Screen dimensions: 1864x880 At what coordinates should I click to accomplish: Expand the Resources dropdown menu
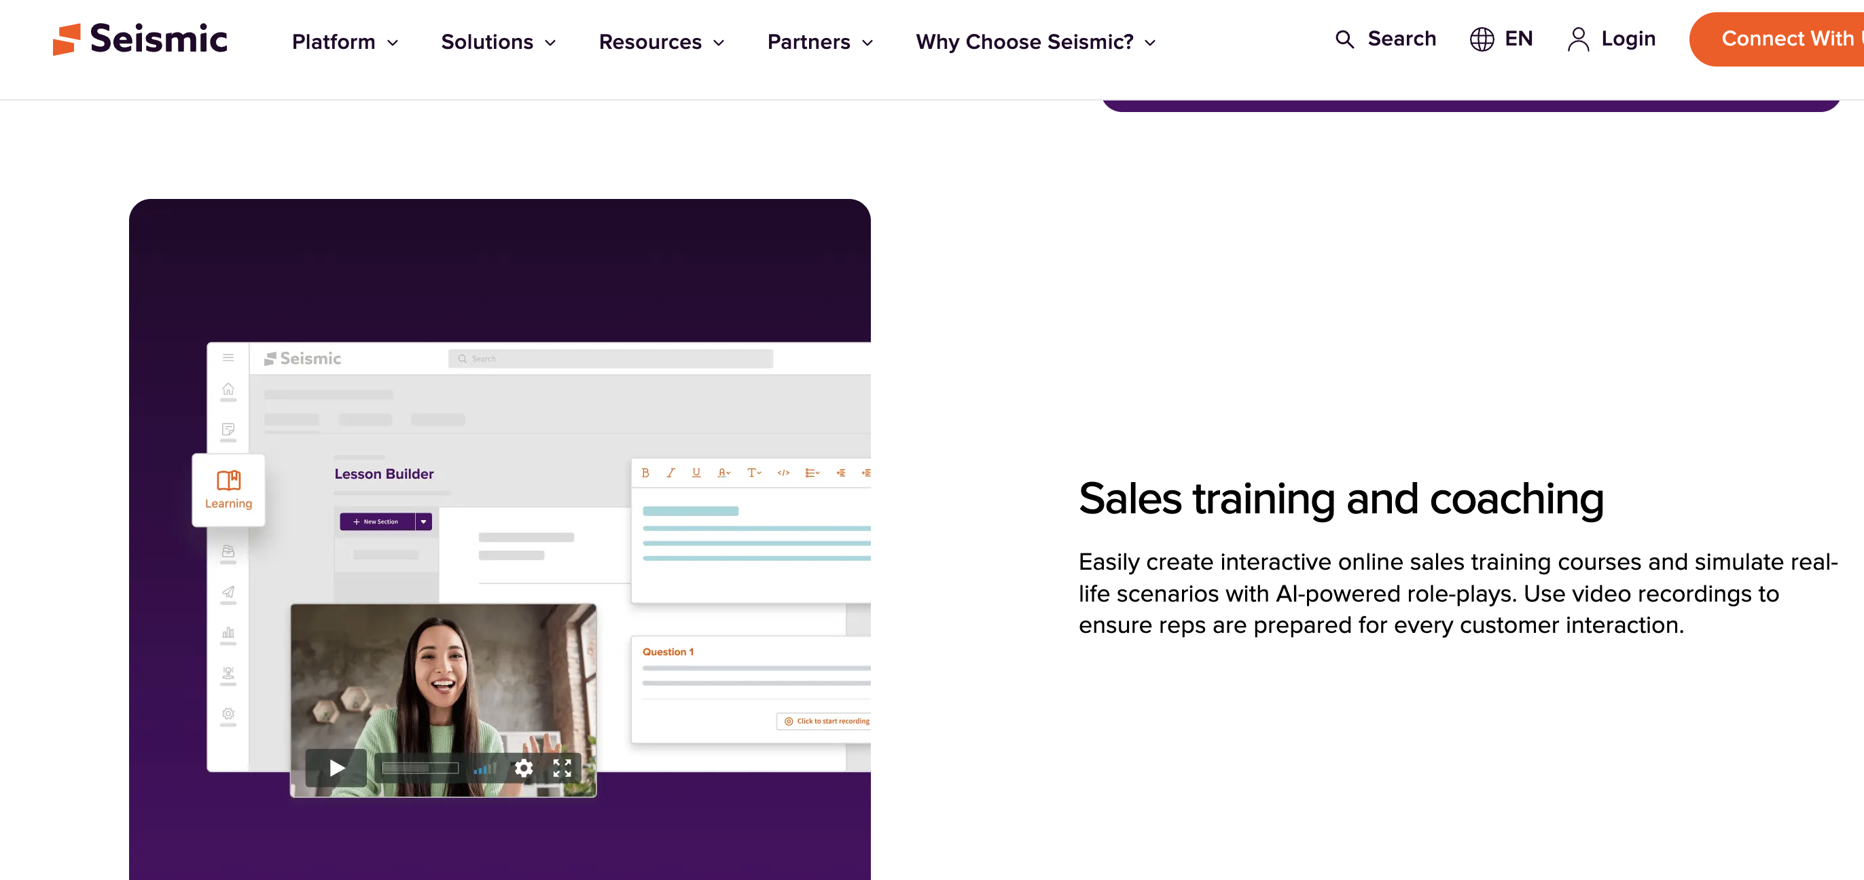(661, 42)
